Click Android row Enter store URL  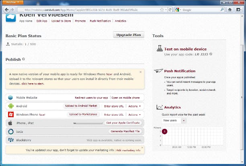(114, 106)
